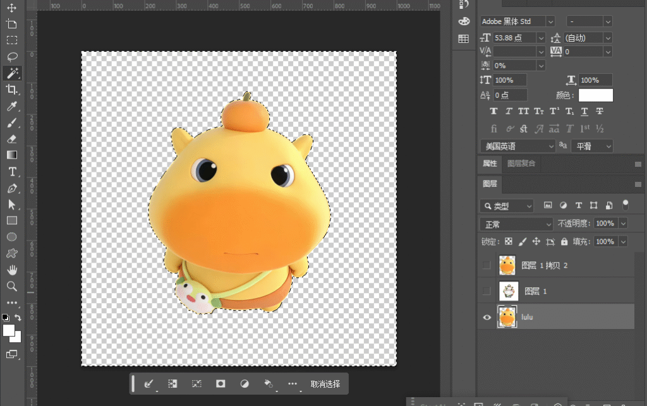Select the Zoom tool
Viewport: 647px width, 406px height.
click(x=11, y=286)
